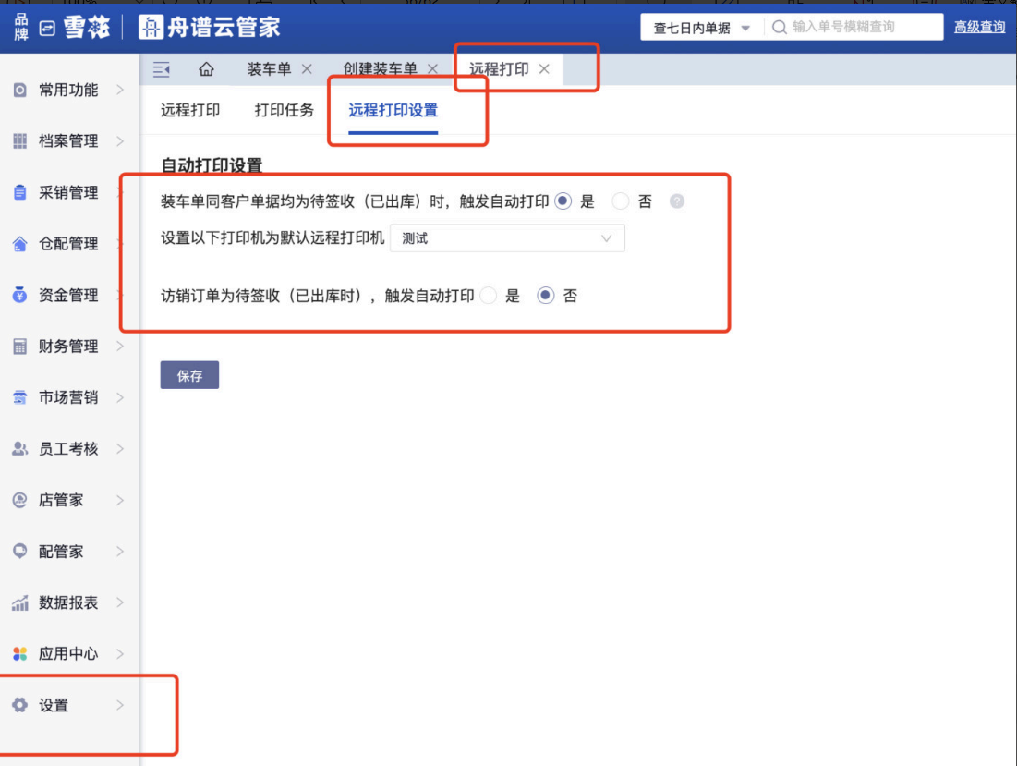
Task: Switch to the 装车单 tab
Action: coord(269,69)
